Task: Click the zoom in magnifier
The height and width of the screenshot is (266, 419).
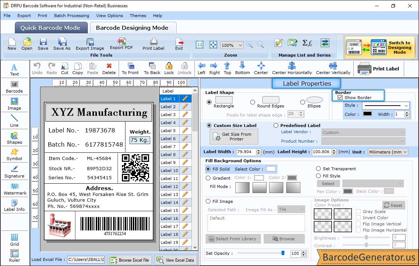Action: (250, 45)
